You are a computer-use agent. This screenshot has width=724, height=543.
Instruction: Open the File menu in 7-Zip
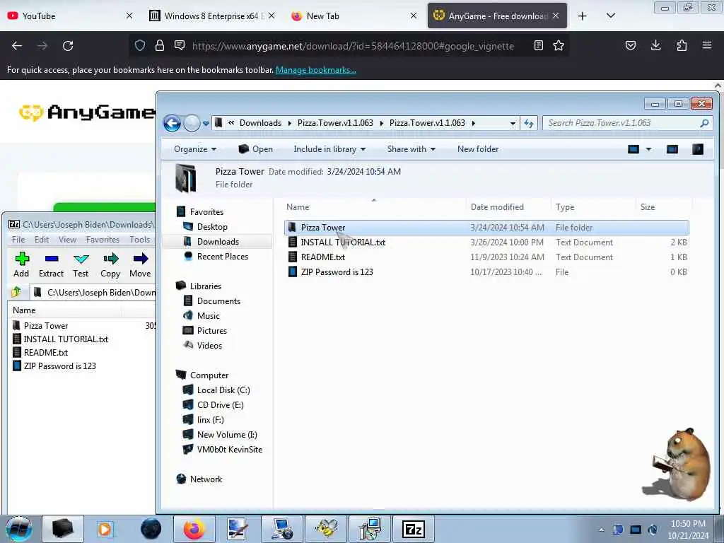point(18,240)
